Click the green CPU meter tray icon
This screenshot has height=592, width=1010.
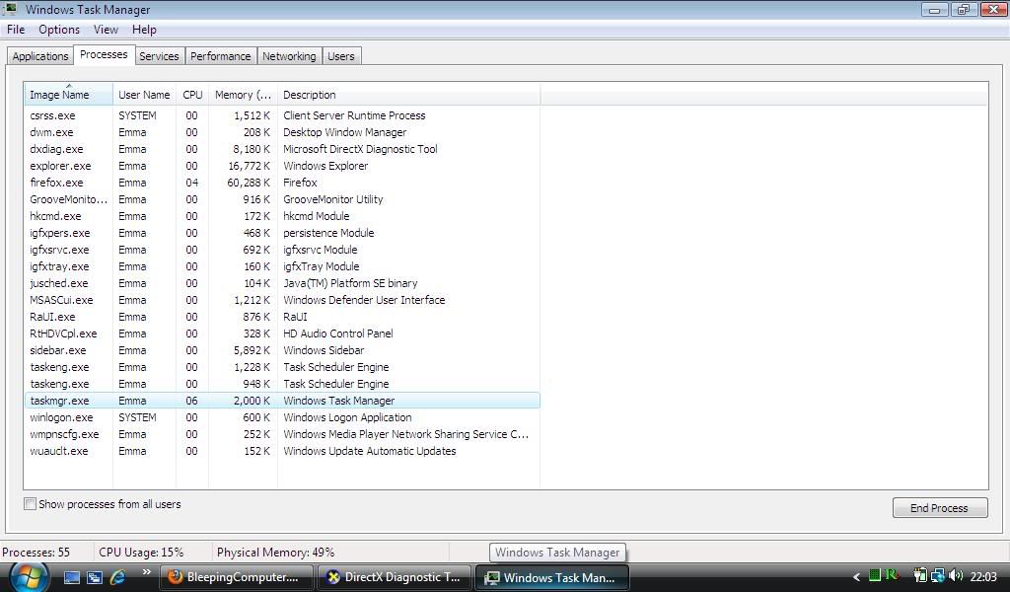tap(875, 575)
